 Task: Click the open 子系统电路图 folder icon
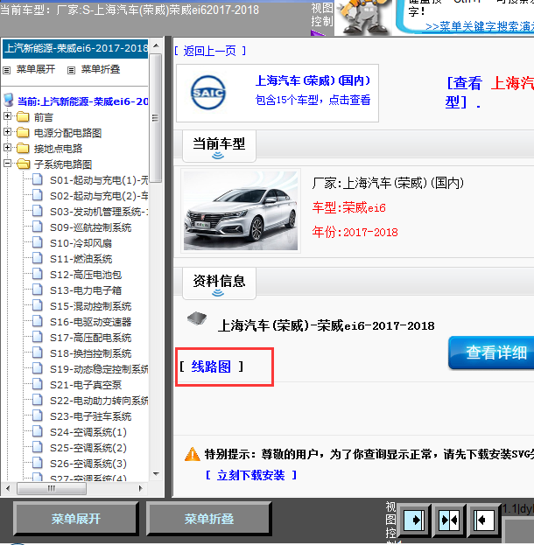23,164
